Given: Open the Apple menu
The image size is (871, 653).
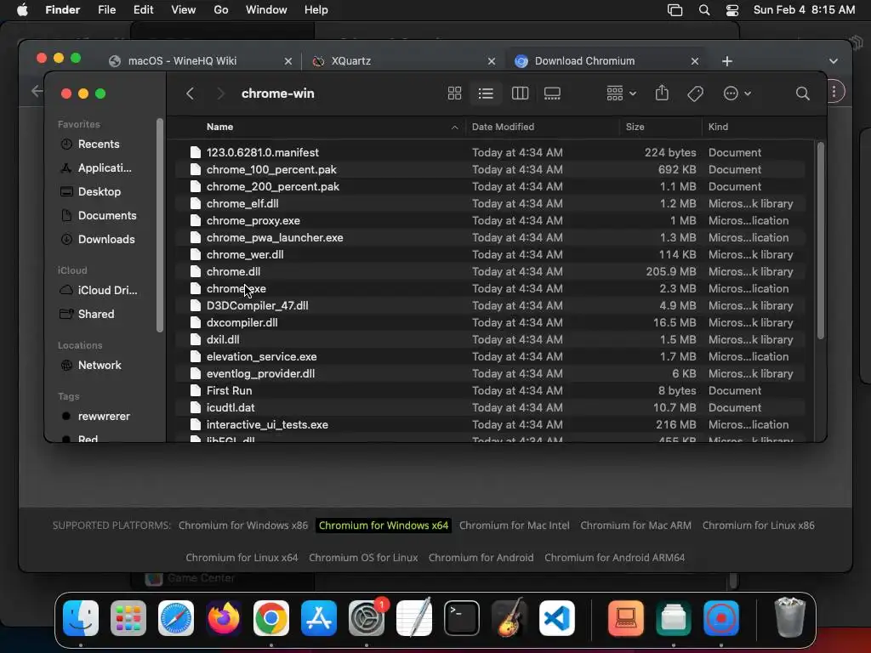Looking at the screenshot, I should 22,10.
